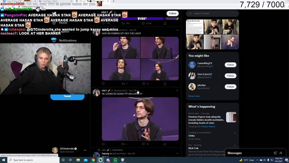Image resolution: width=289 pixels, height=163 pixels.
Task: Share the 'GOD IM COMING UP' tweet
Action: click(x=165, y=83)
